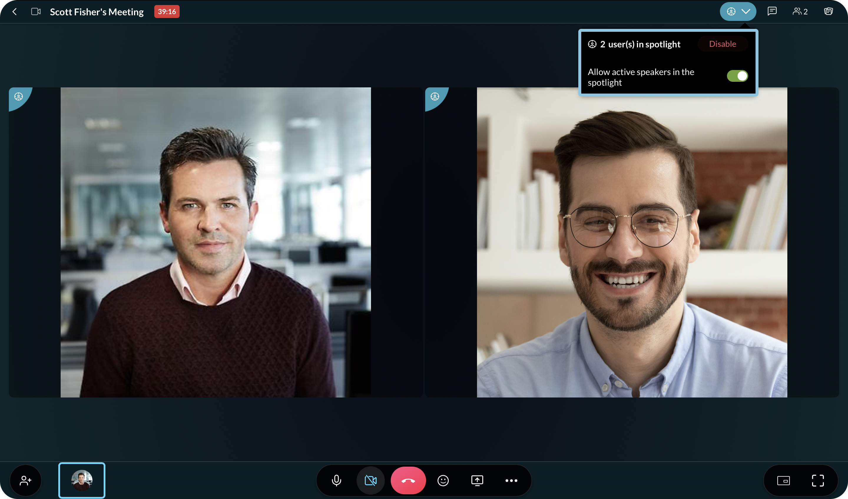Click the stacked windows icon in the top right
The image size is (848, 499).
pyautogui.click(x=829, y=11)
